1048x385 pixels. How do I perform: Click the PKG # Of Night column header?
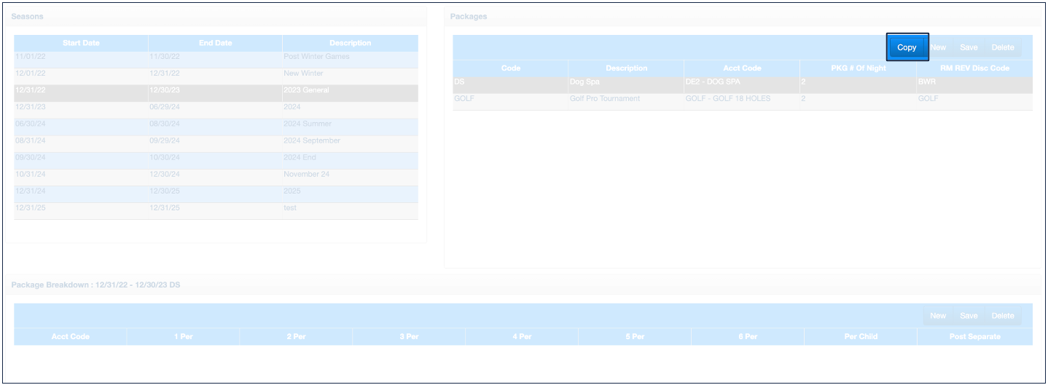pos(858,68)
